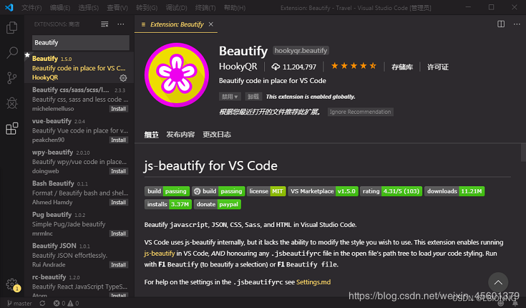This screenshot has width=526, height=308.
Task: Click the installs 3.37M badge
Action: tap(168, 204)
